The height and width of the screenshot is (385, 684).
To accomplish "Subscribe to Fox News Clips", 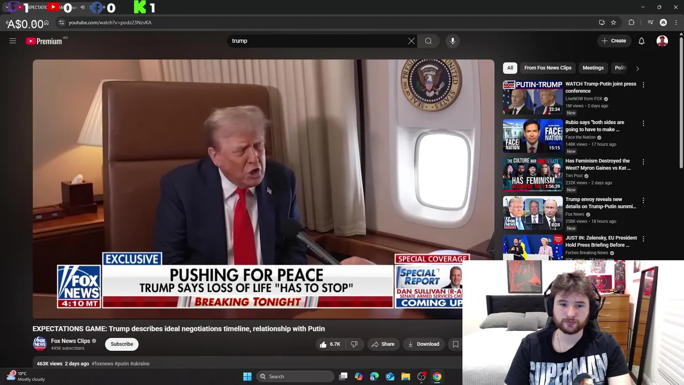I will (122, 344).
